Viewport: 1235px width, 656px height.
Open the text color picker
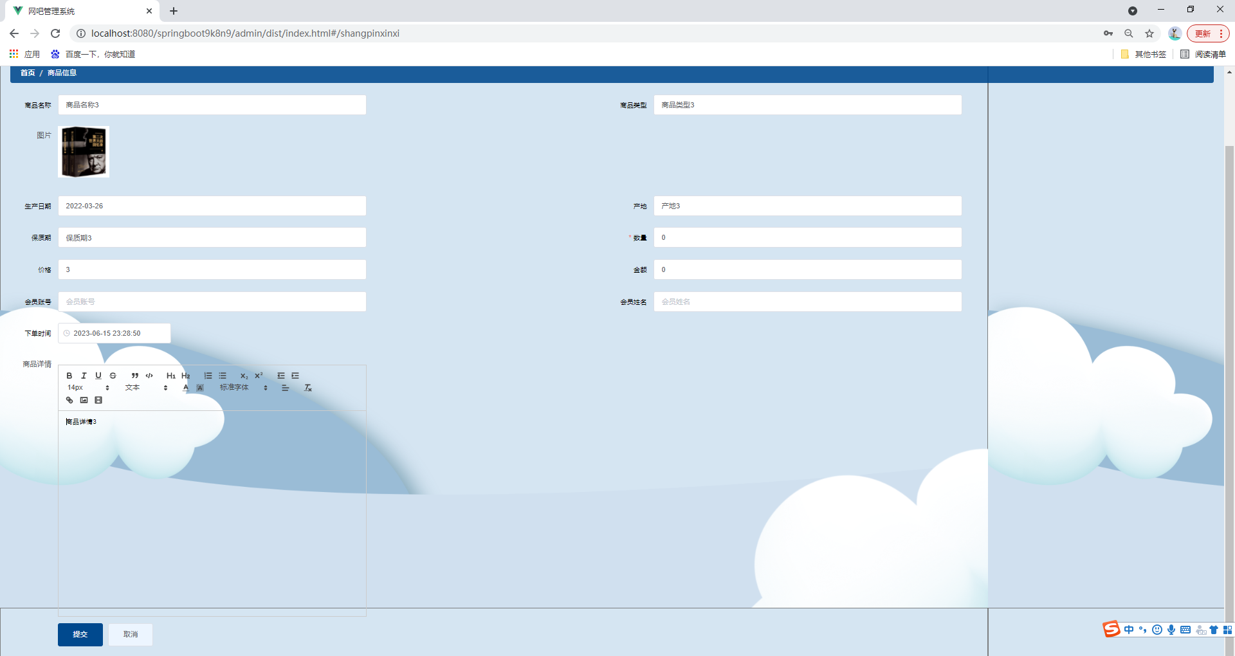pyautogui.click(x=186, y=388)
